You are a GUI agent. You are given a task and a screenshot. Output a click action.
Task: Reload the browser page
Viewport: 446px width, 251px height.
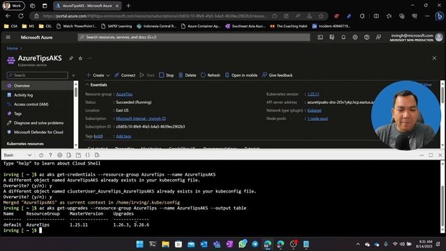coord(21,16)
